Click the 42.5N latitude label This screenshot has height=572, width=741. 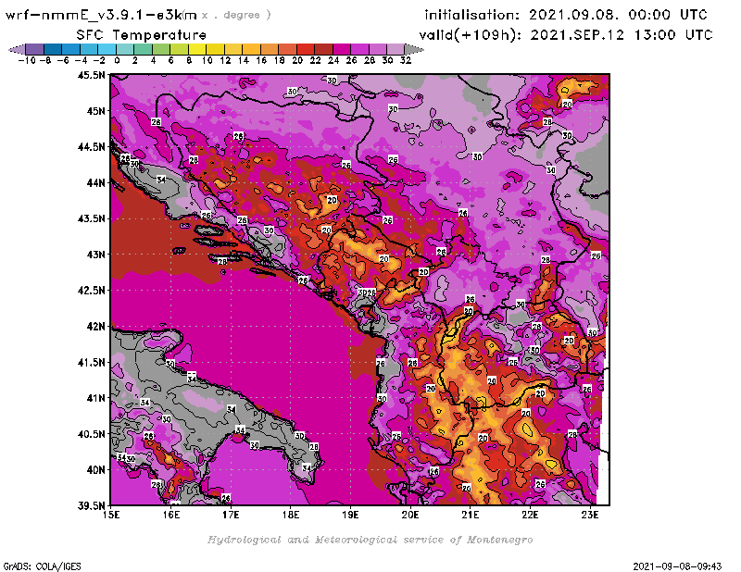point(91,291)
